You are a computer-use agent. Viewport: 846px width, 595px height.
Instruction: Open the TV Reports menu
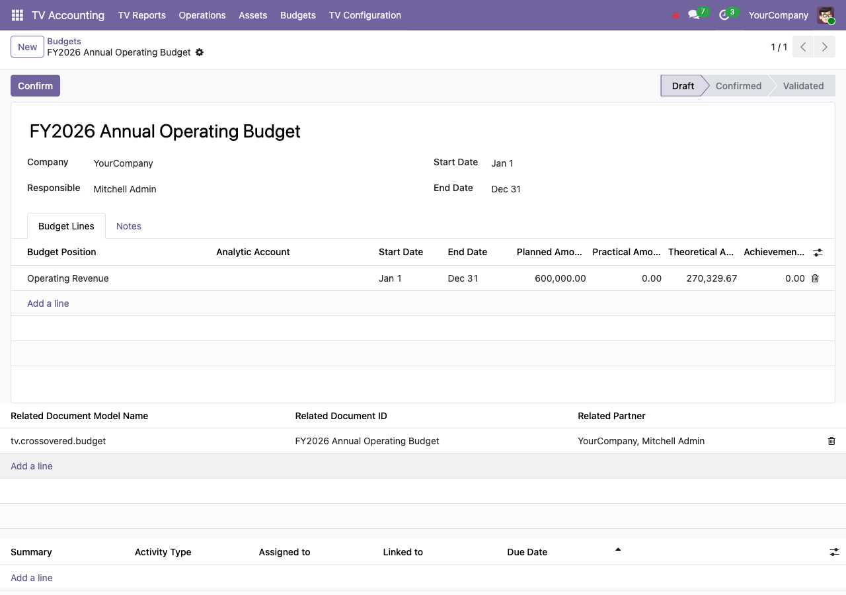coord(142,15)
